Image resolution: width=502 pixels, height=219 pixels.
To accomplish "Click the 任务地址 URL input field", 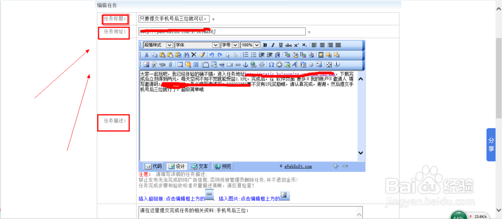I will [x=222, y=31].
